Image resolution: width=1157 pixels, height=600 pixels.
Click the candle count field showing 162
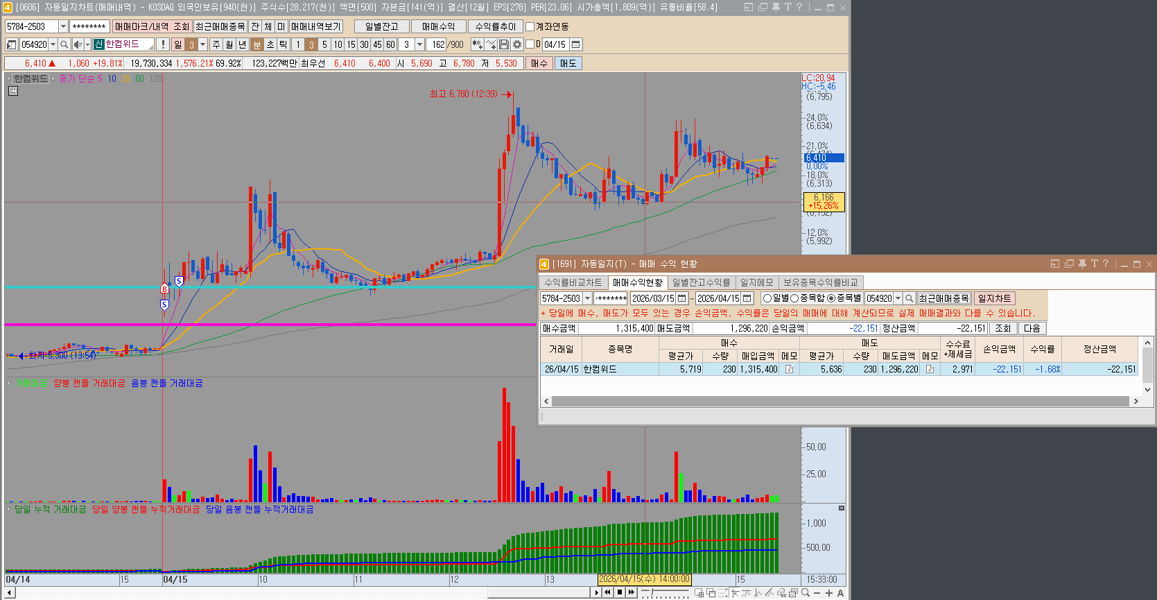point(437,44)
